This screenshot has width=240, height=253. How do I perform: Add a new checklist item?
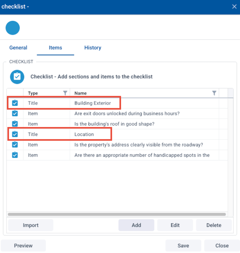coord(136,225)
